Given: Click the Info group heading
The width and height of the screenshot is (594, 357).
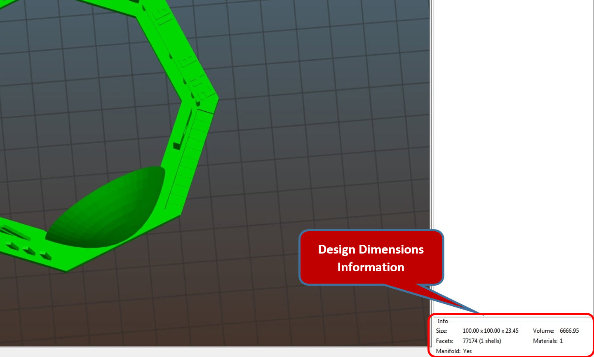Looking at the screenshot, I should pyautogui.click(x=443, y=321).
